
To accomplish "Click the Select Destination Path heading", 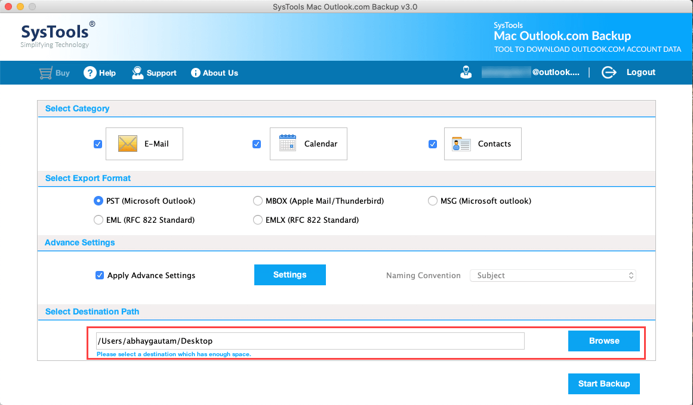I will pyautogui.click(x=93, y=311).
